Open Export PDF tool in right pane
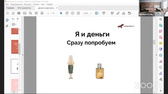The width and height of the screenshot is (168, 94). (x=161, y=25)
